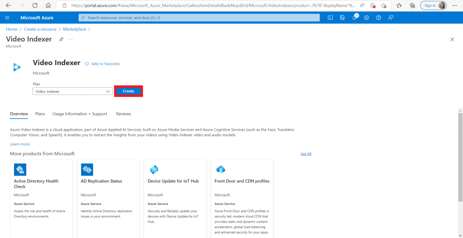This screenshot has width=463, height=238.
Task: Click See All products link
Action: pyautogui.click(x=306, y=154)
